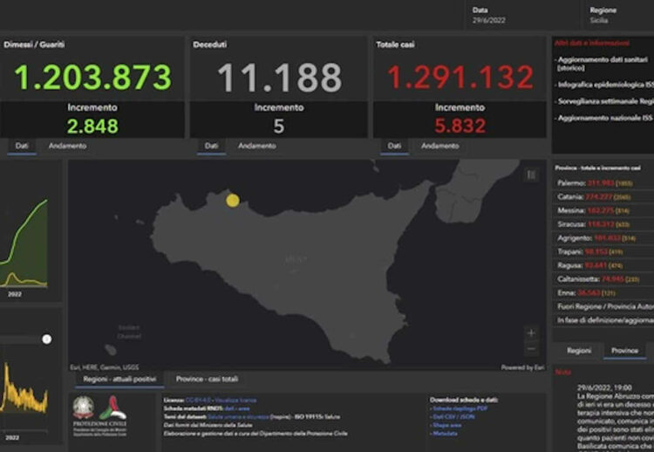Open Aggiornamento nazionale ISS link
Image resolution: width=654 pixels, height=452 pixels.
pyautogui.click(x=606, y=118)
